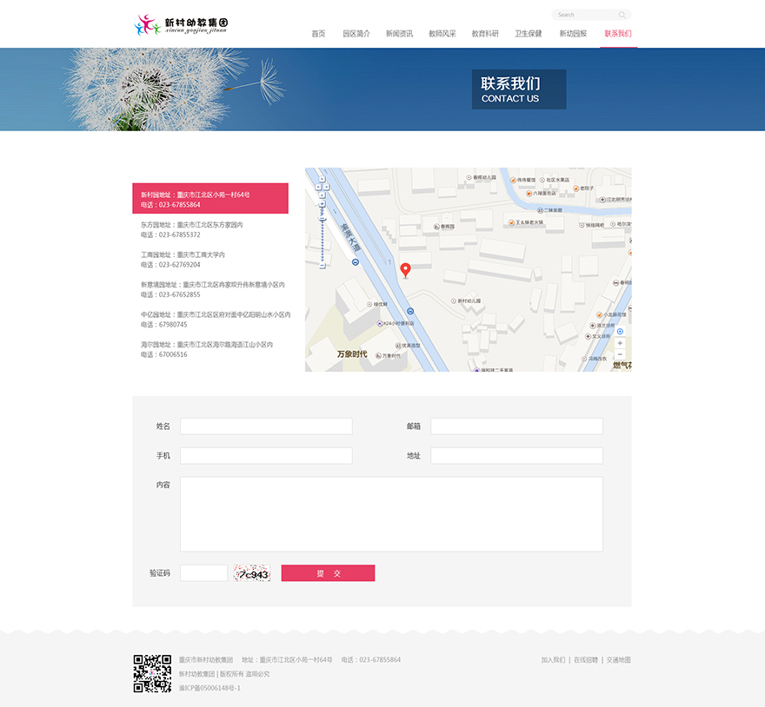Focus the Search box in header

[591, 15]
